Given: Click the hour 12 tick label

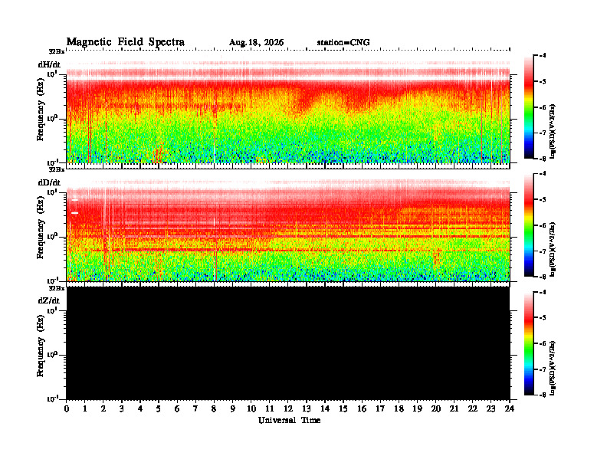Looking at the screenshot, I should tap(288, 409).
